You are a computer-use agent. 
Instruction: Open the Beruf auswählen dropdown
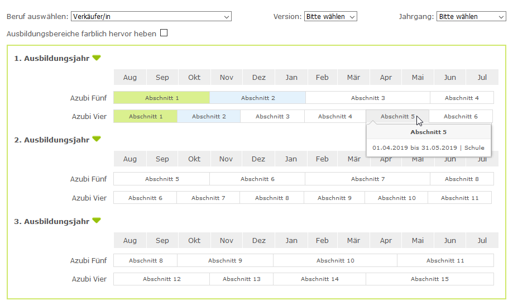tap(151, 17)
